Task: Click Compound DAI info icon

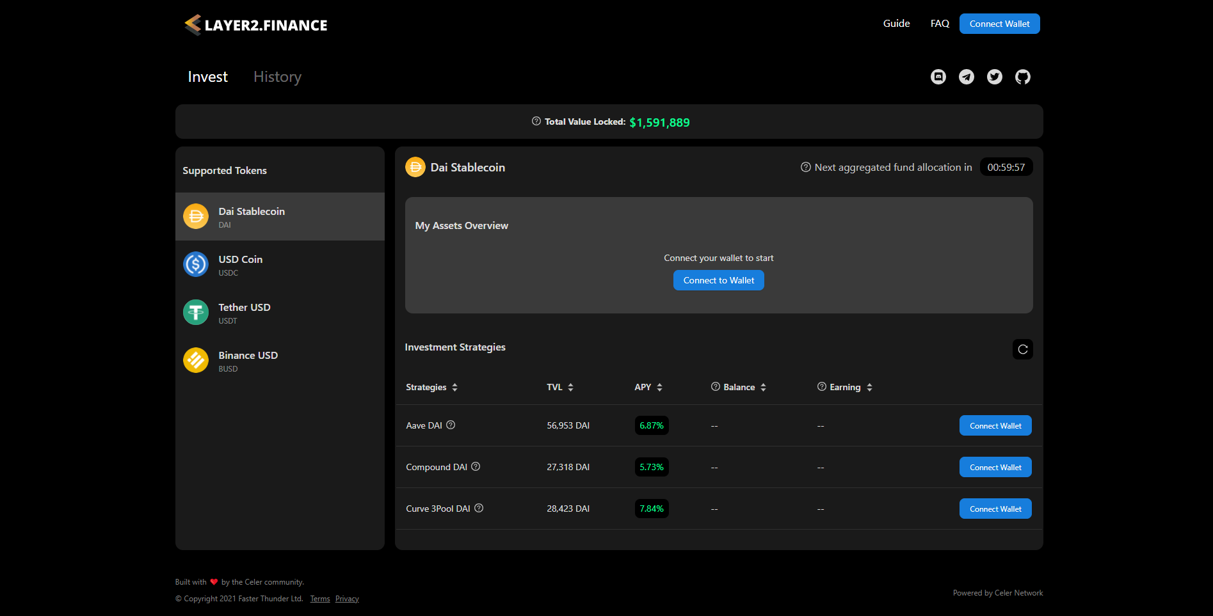Action: pyautogui.click(x=476, y=466)
